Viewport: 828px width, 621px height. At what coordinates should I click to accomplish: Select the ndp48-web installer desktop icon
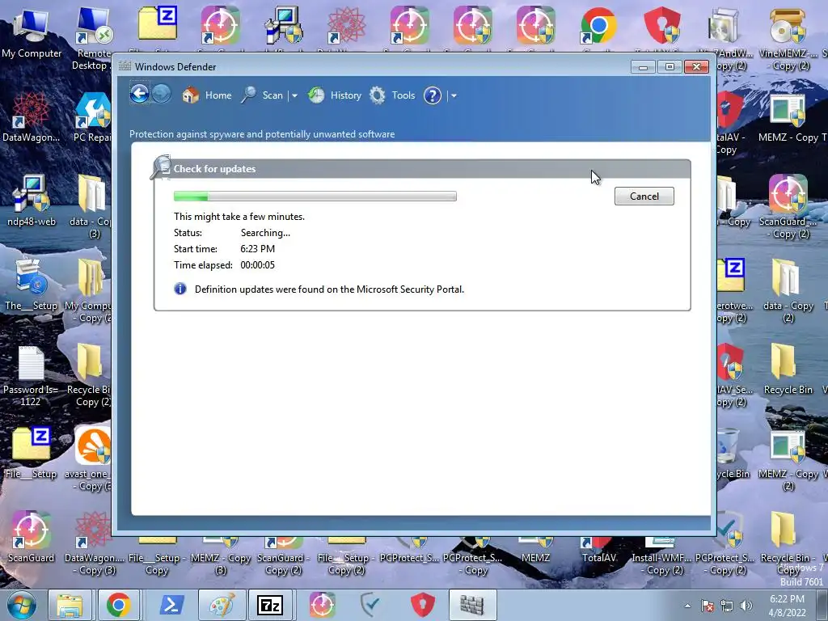click(x=32, y=201)
